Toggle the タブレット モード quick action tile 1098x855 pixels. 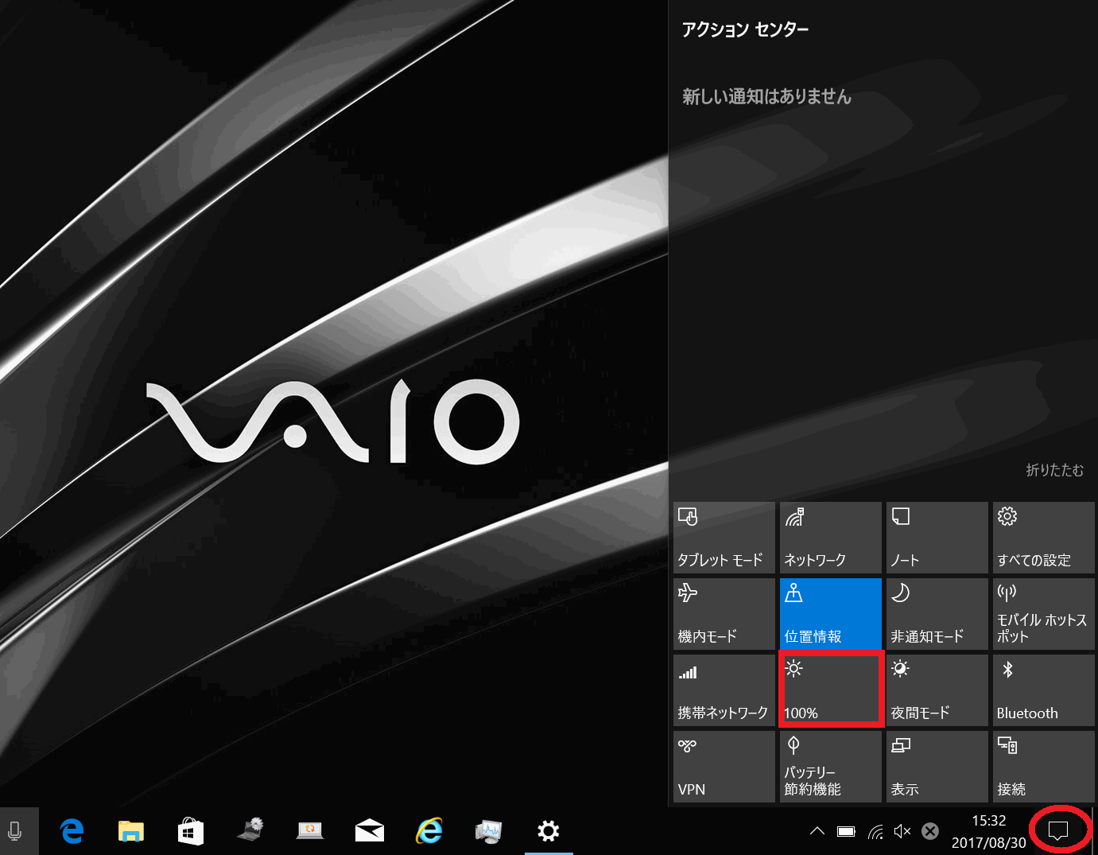click(x=724, y=538)
